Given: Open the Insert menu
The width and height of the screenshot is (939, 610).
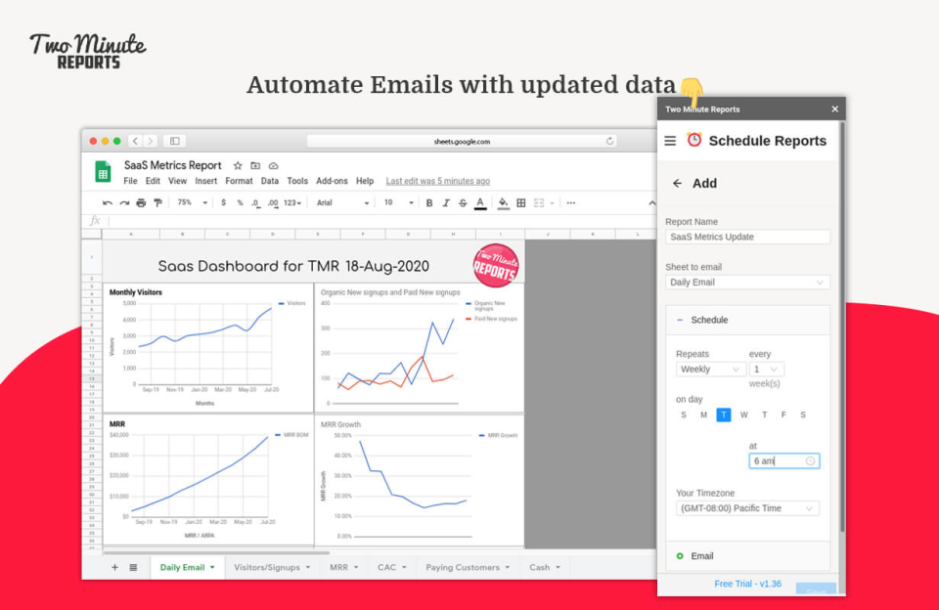Looking at the screenshot, I should [206, 181].
